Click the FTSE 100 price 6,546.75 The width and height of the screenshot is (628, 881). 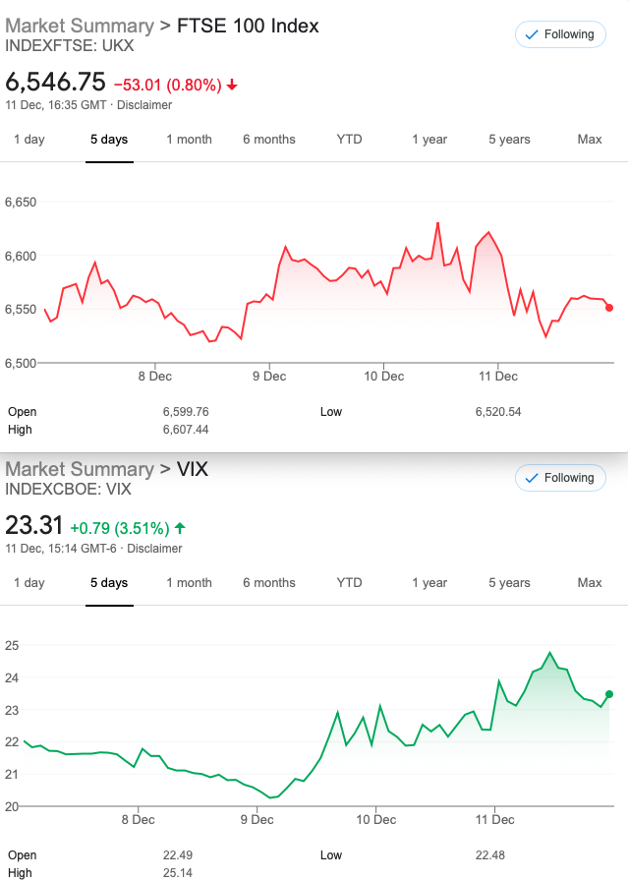[x=55, y=82]
